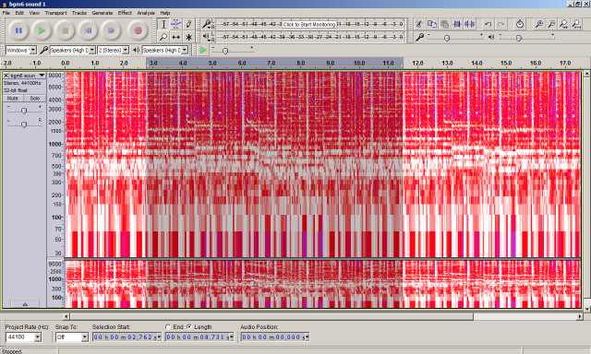Select the Multi-Tool (asterisk) mode

coord(188,37)
